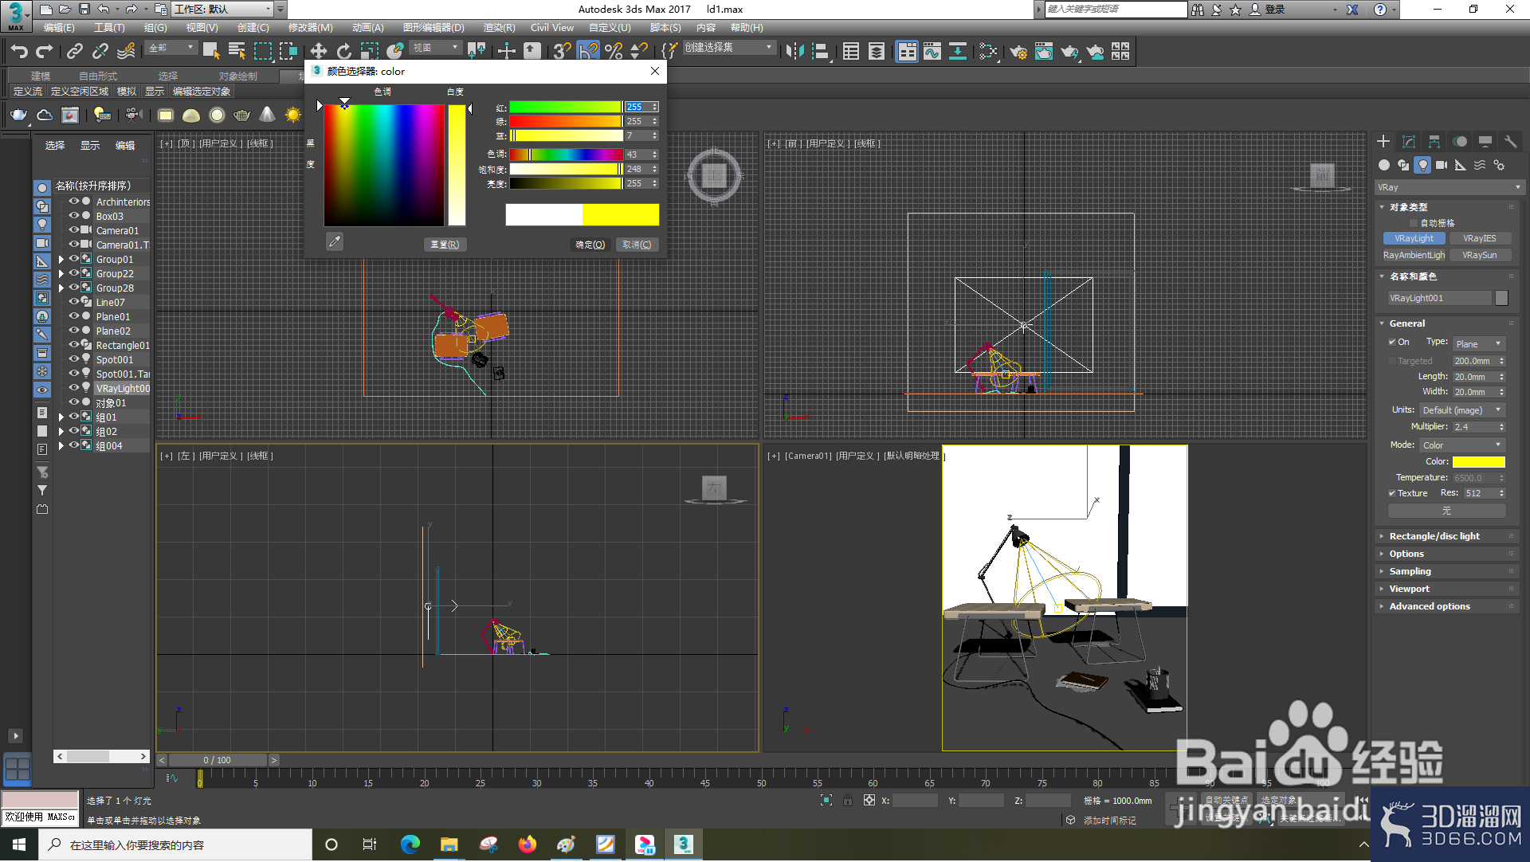Select the Select and Link tool

pyautogui.click(x=75, y=52)
